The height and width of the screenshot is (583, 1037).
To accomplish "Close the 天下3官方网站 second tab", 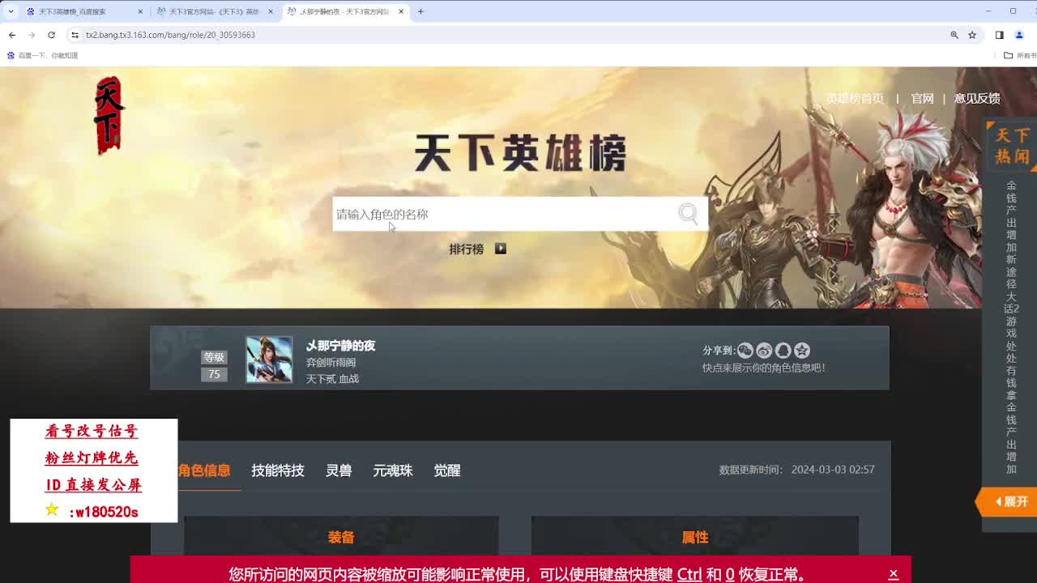I will tap(271, 11).
